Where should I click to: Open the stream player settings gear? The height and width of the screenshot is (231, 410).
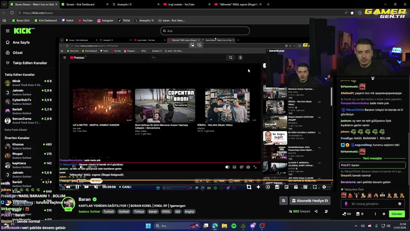coord(324,187)
